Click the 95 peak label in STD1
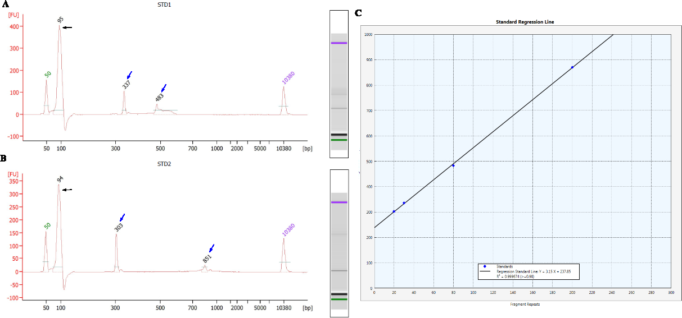682x318 pixels. (60, 20)
